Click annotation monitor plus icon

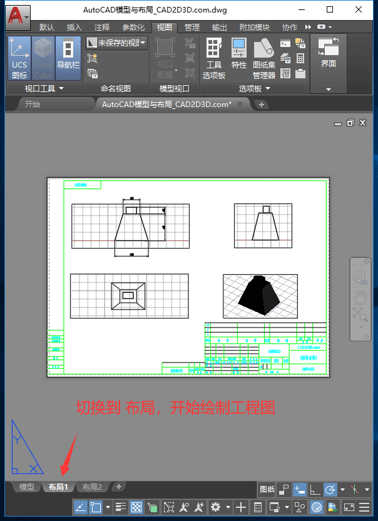point(241,507)
